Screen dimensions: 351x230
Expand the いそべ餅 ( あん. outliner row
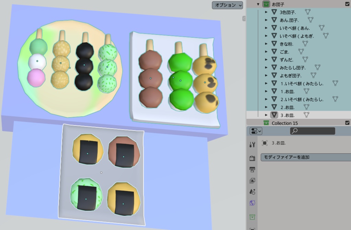point(266,28)
